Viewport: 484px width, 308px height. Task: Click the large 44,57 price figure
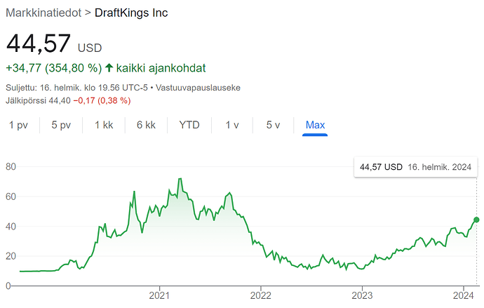[39, 43]
